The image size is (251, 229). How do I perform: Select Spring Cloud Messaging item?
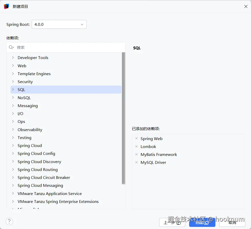pyautogui.click(x=40, y=186)
